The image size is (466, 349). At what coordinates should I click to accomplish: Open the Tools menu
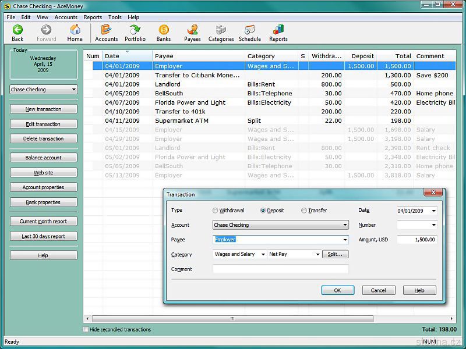pyautogui.click(x=115, y=17)
